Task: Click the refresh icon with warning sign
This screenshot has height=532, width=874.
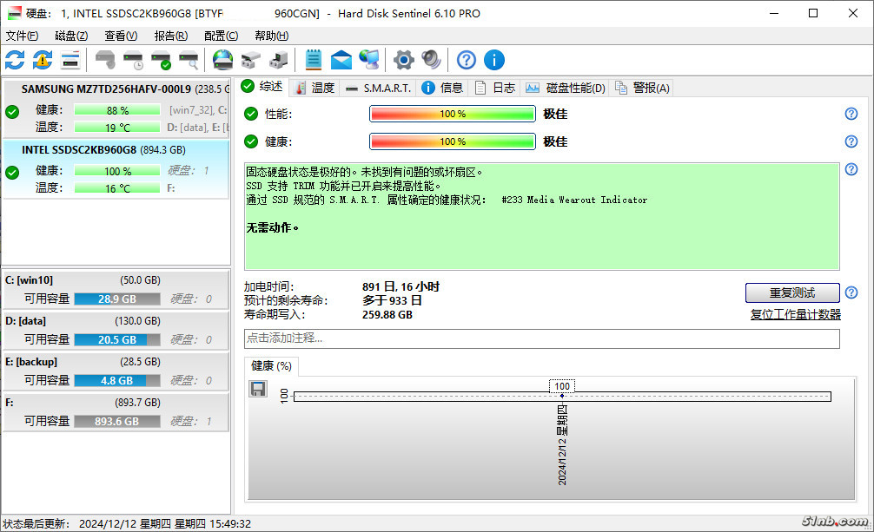Action: 43,60
